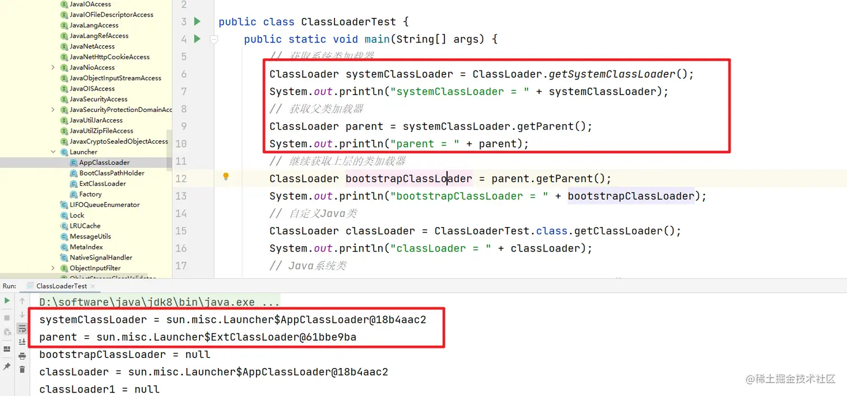Click 'classLoader1 = null' console output line
The image size is (847, 396).
pyautogui.click(x=100, y=389)
